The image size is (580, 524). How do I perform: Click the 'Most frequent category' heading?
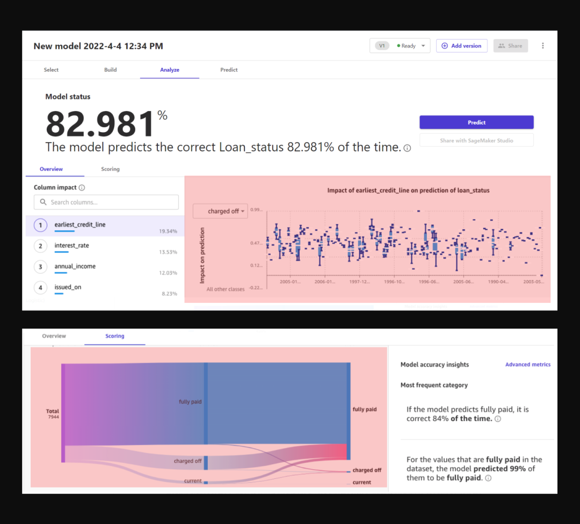click(x=434, y=385)
